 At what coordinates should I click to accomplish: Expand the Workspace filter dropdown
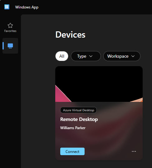point(122,56)
